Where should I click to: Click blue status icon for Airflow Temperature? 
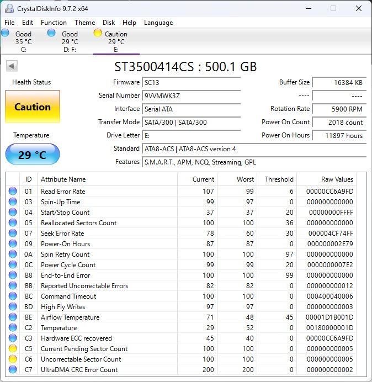pyautogui.click(x=13, y=317)
